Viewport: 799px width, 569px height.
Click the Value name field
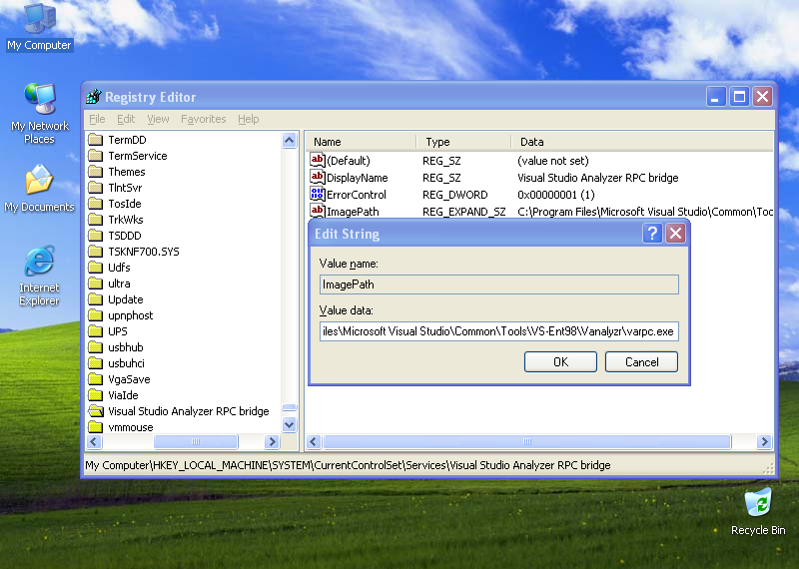pos(498,284)
